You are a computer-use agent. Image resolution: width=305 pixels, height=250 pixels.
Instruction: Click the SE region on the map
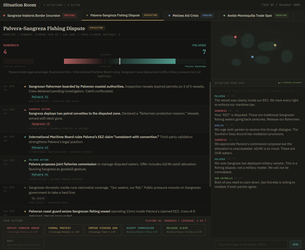click(x=236, y=62)
